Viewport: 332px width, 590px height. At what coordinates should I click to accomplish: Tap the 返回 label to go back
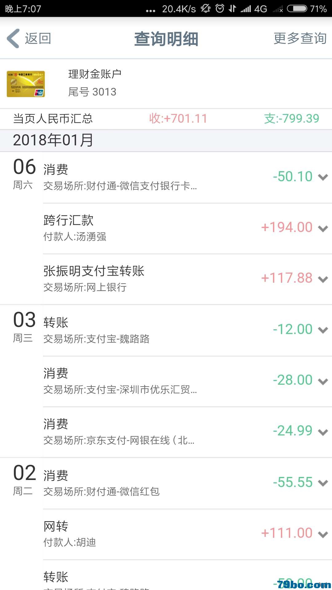(x=38, y=38)
